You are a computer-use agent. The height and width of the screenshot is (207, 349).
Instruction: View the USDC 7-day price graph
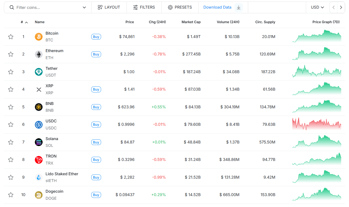(x=317, y=124)
